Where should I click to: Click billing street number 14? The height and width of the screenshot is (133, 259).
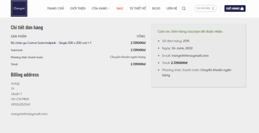pyautogui.click(x=13, y=88)
